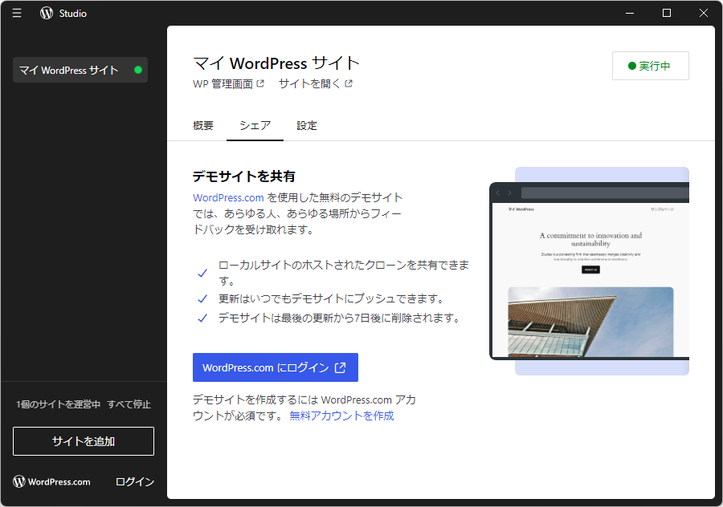Open the hamburger menu
This screenshot has width=723, height=507.
point(17,13)
